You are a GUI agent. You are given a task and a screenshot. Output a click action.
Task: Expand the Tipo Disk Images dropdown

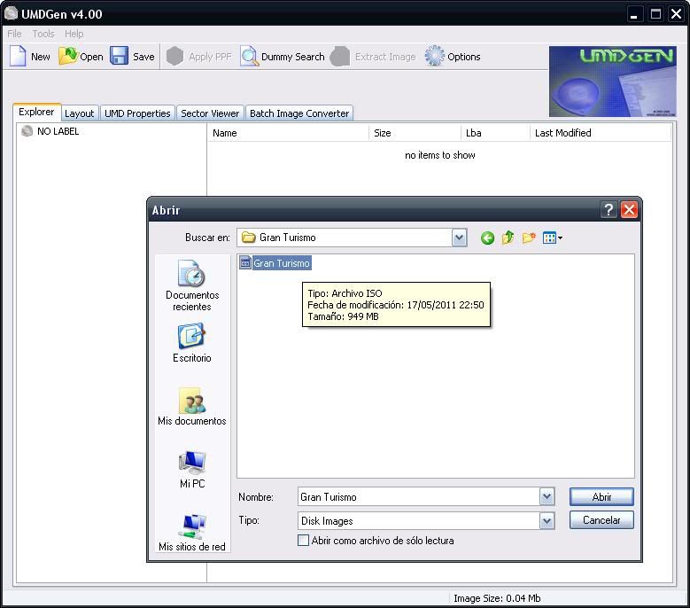[x=547, y=521]
